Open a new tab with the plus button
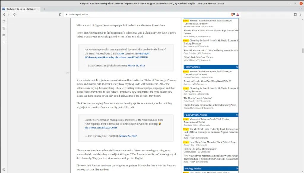The height and width of the screenshot is (173, 304). (44, 9)
